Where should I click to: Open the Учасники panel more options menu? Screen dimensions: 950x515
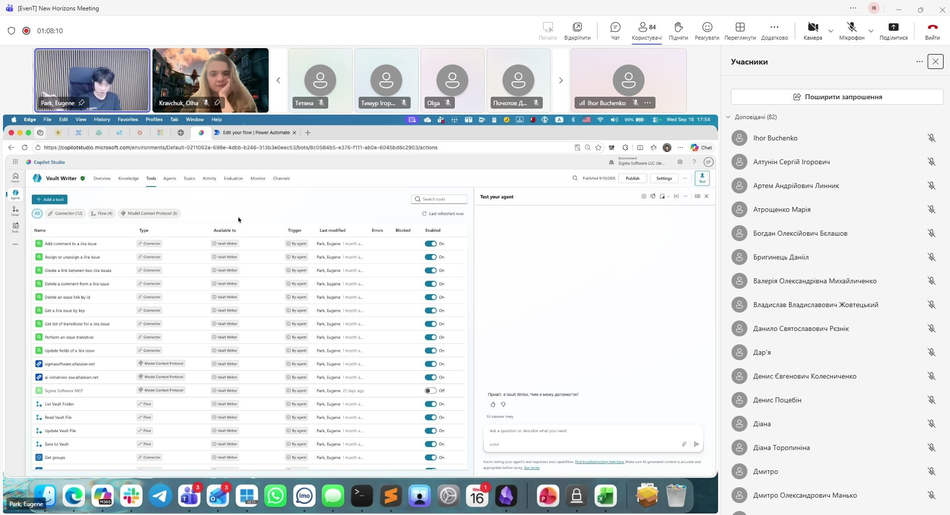coord(919,62)
